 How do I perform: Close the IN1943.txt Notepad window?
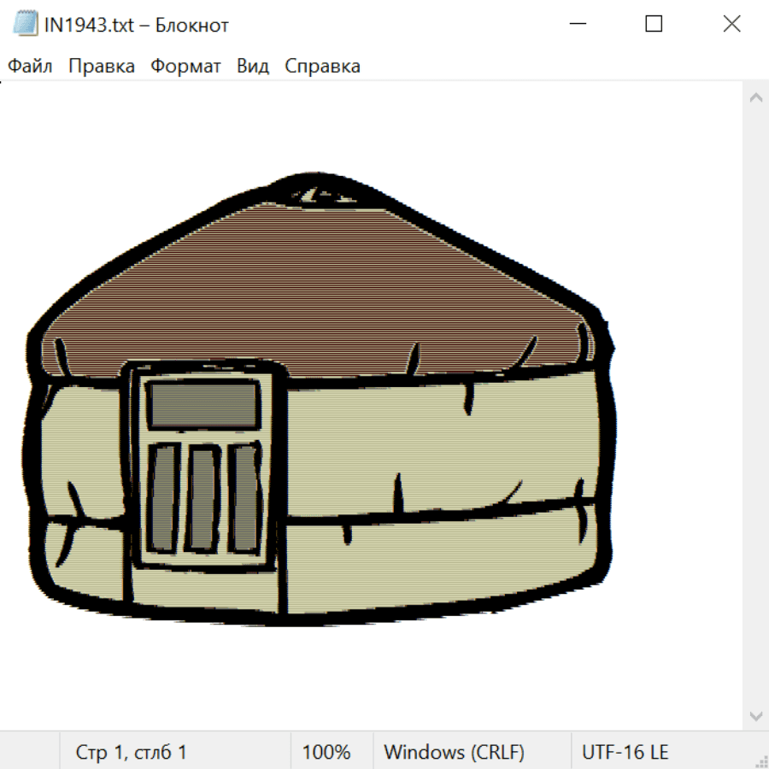click(731, 25)
